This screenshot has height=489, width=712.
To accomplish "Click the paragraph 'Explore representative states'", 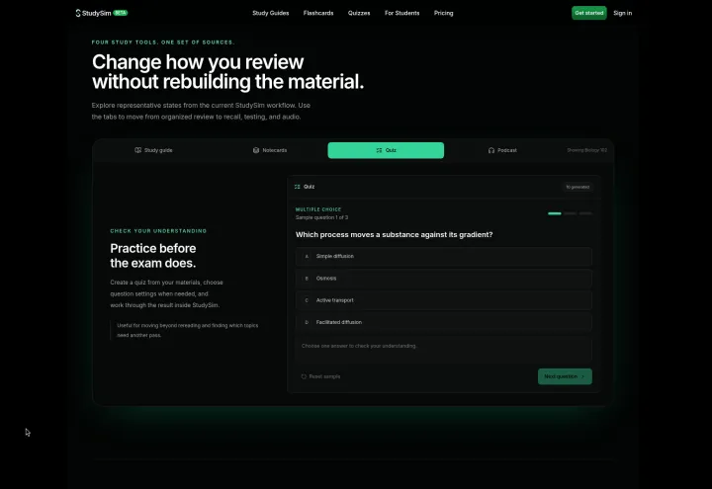I will (x=201, y=111).
